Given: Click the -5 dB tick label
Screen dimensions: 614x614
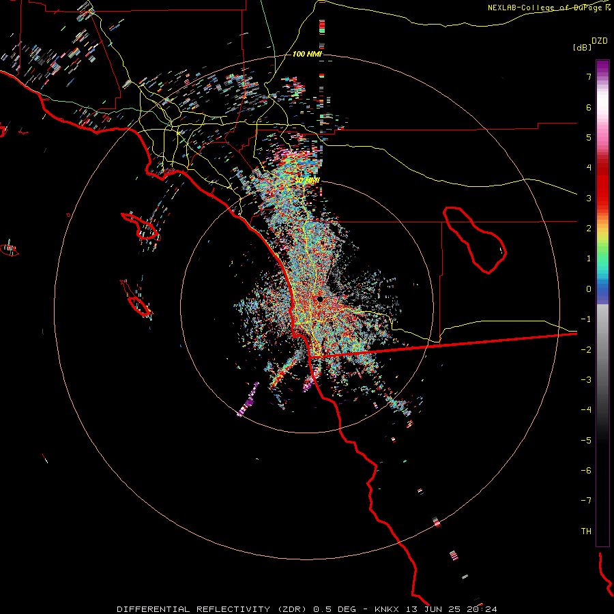Looking at the screenshot, I should (x=586, y=441).
